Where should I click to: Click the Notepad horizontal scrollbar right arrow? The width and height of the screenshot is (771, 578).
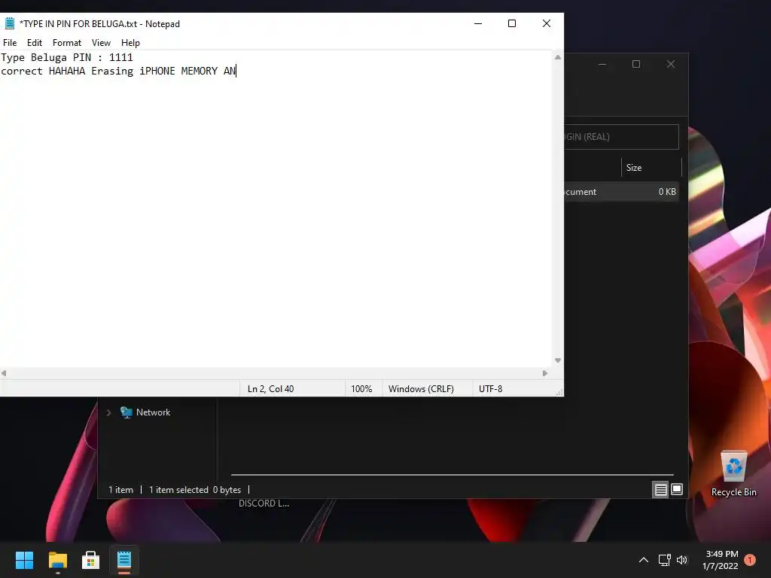[x=545, y=373]
